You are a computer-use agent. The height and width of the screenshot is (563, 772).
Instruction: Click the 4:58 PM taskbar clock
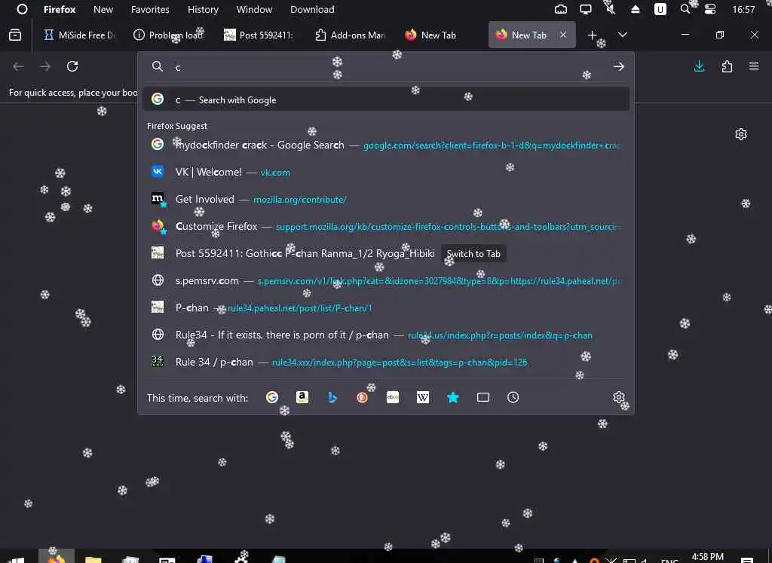[x=707, y=557]
